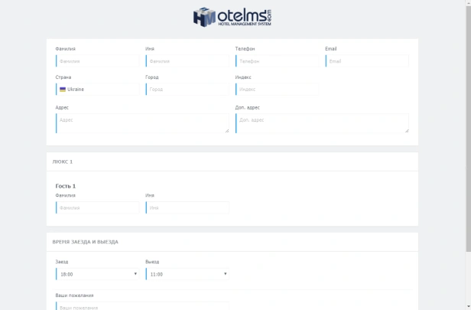Open the Выезд check-out time dropdown showing 11:00
Image resolution: width=471 pixels, height=310 pixels.
(x=187, y=274)
